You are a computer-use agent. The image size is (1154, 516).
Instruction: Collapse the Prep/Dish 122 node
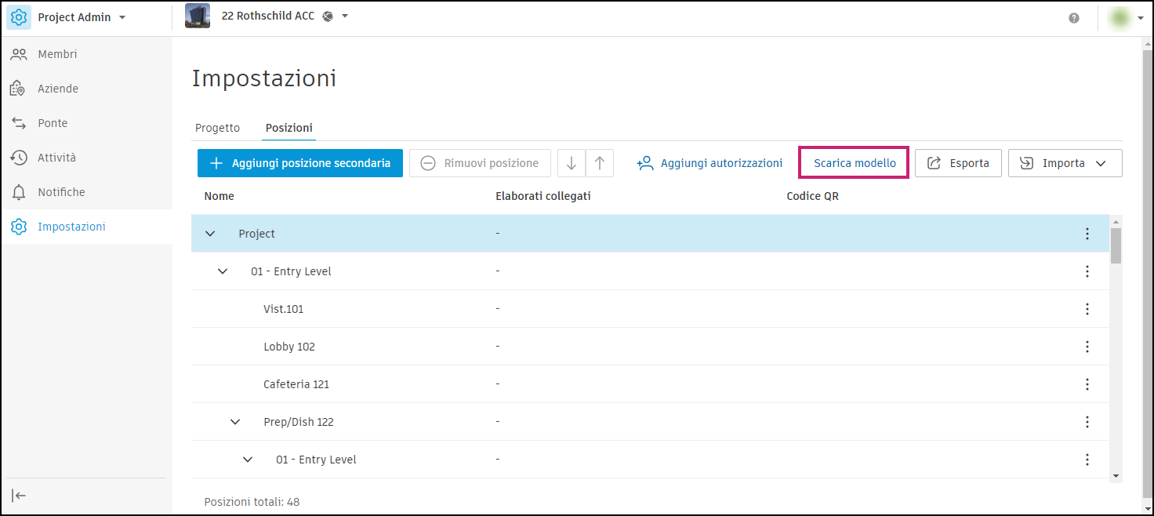235,422
